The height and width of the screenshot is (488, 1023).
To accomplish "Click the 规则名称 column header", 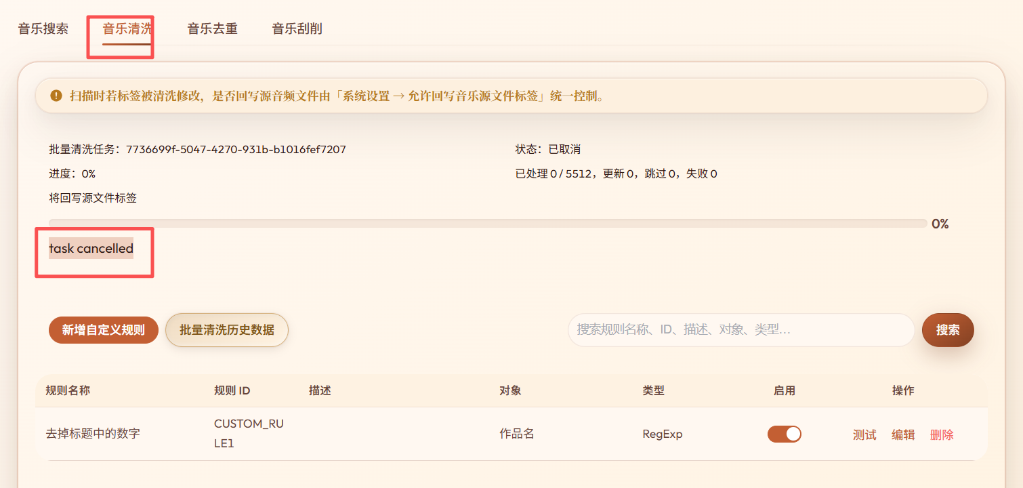I will (x=68, y=390).
